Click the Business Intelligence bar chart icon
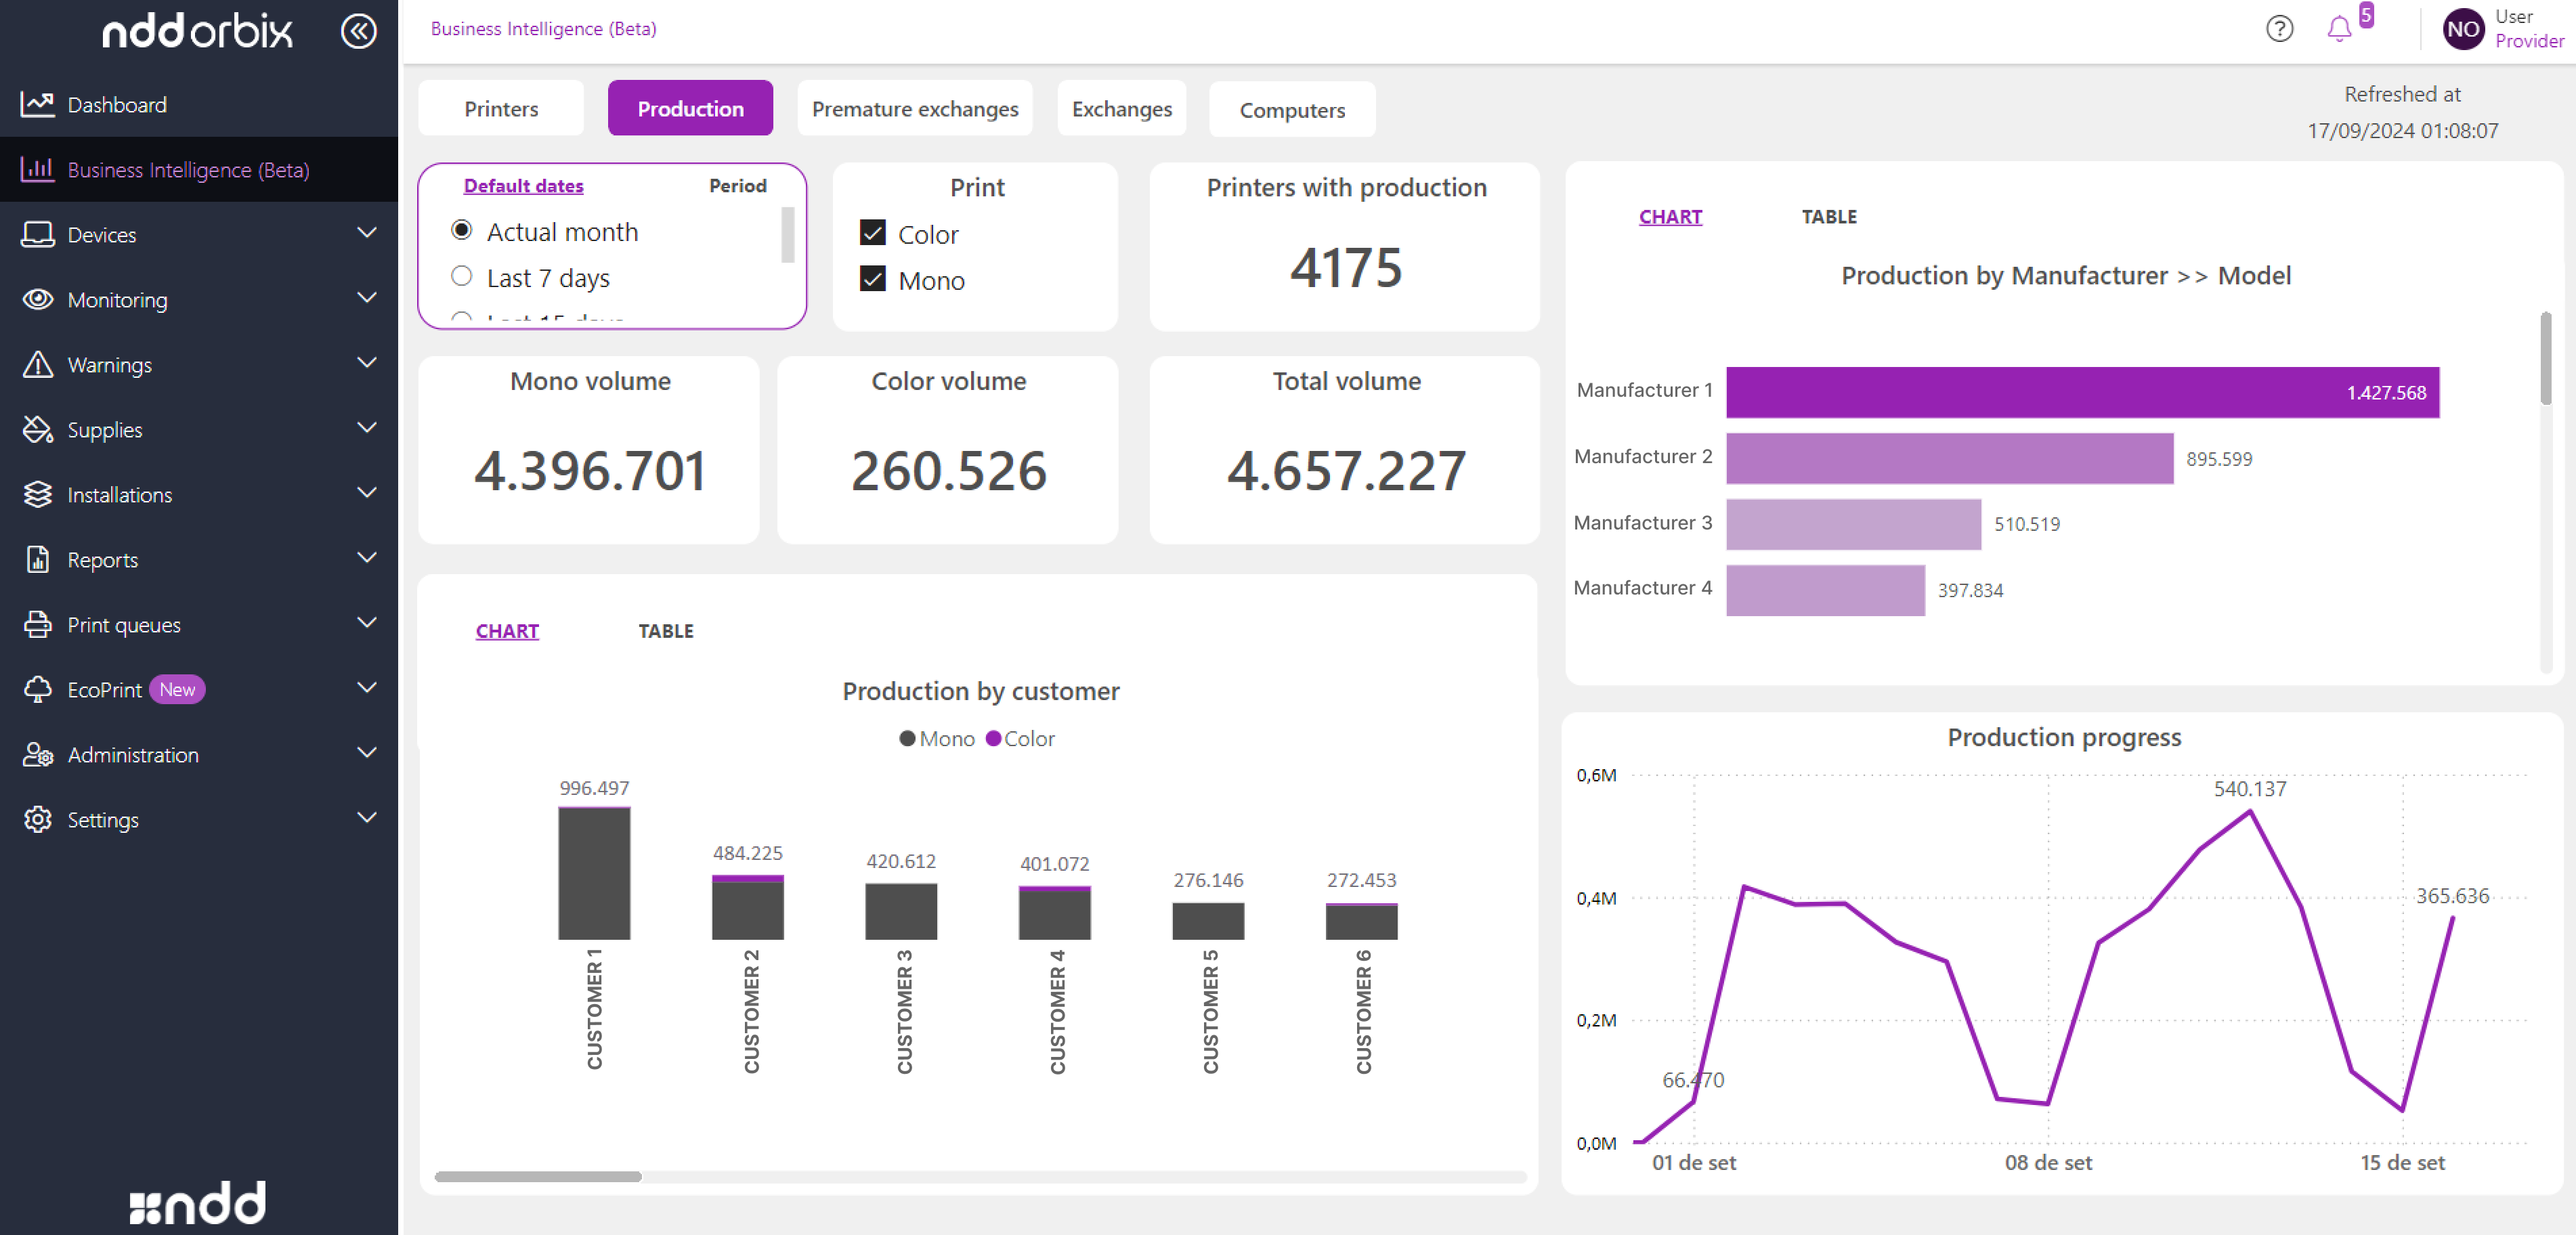 pyautogui.click(x=37, y=169)
